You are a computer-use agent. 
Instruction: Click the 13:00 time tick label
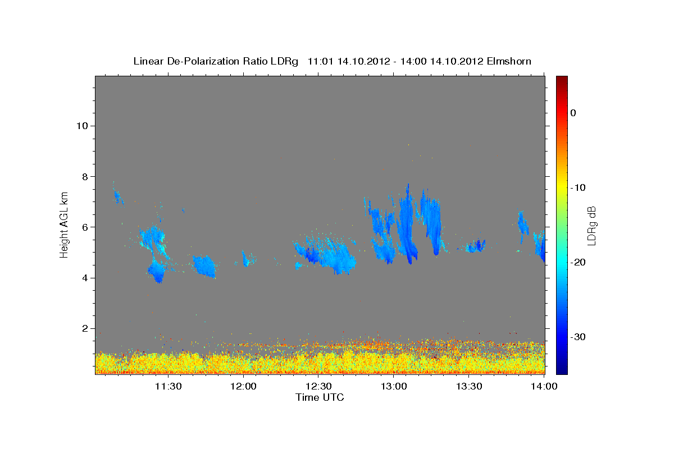coord(394,386)
